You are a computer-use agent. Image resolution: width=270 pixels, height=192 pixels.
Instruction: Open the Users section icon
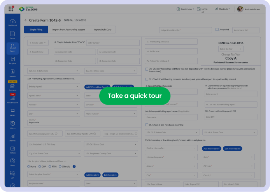pyautogui.click(x=12, y=162)
